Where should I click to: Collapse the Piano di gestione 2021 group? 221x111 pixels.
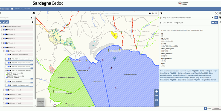click(x=1, y=26)
